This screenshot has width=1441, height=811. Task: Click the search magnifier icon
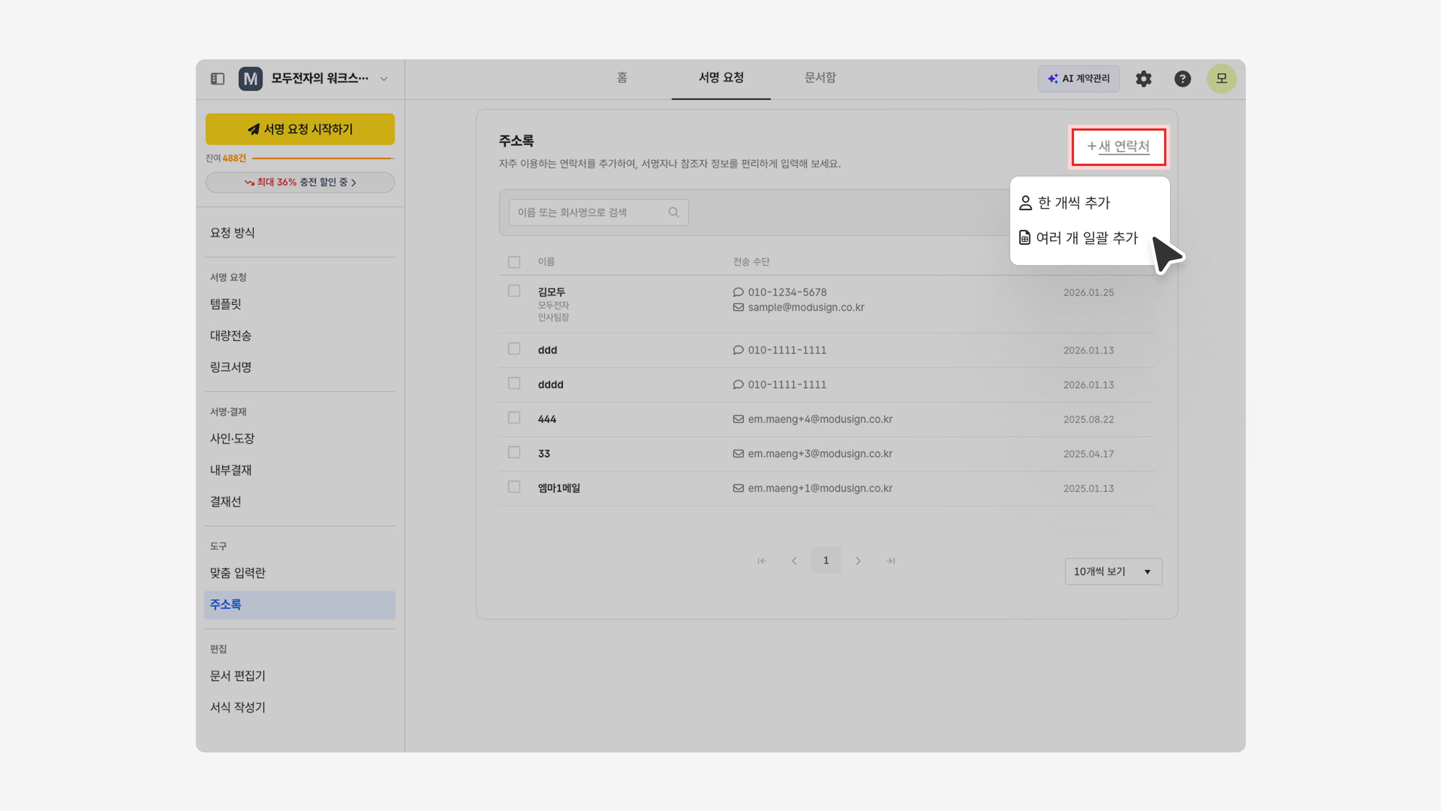[674, 212]
